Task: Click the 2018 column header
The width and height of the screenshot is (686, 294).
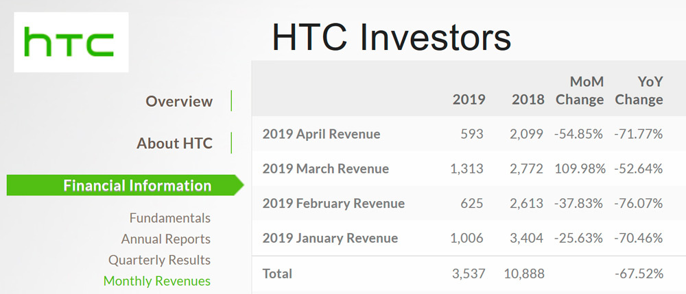Action: [528, 100]
